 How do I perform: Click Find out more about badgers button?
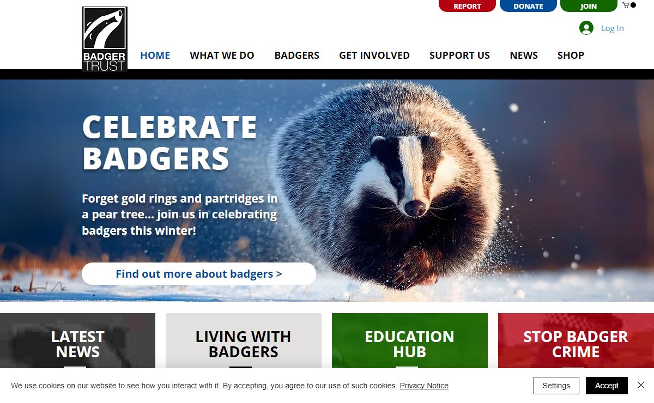199,274
